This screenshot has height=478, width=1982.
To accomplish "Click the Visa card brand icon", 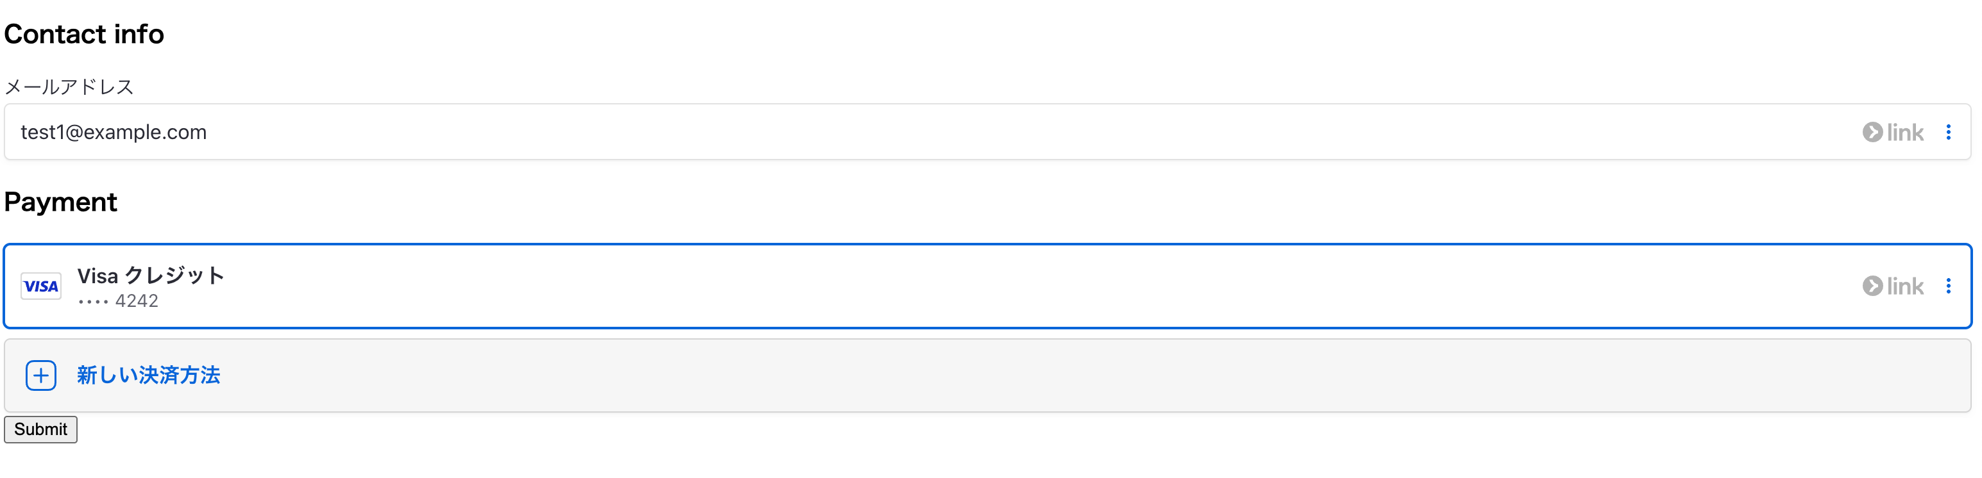I will [40, 285].
